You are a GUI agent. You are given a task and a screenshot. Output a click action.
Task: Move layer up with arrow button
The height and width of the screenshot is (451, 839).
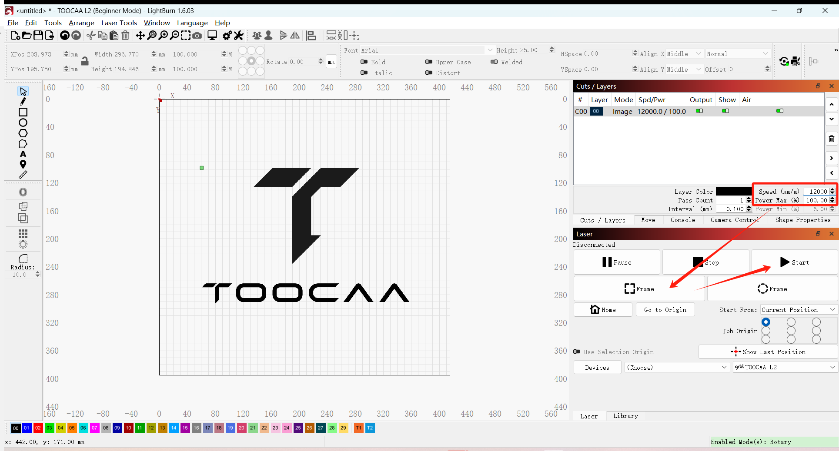click(x=831, y=104)
